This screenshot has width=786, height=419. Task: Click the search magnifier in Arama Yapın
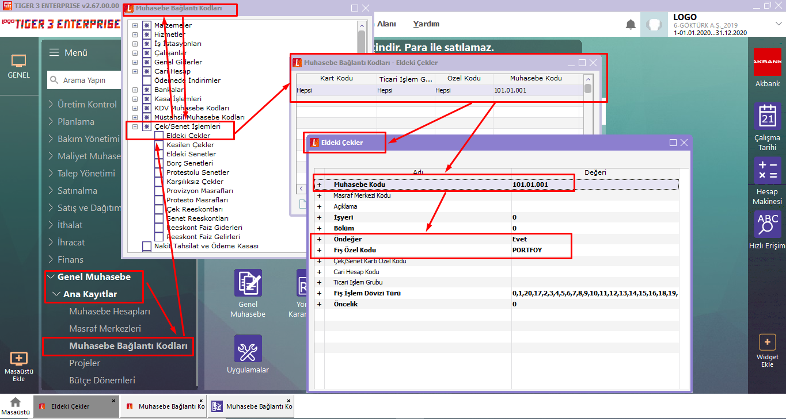click(54, 80)
